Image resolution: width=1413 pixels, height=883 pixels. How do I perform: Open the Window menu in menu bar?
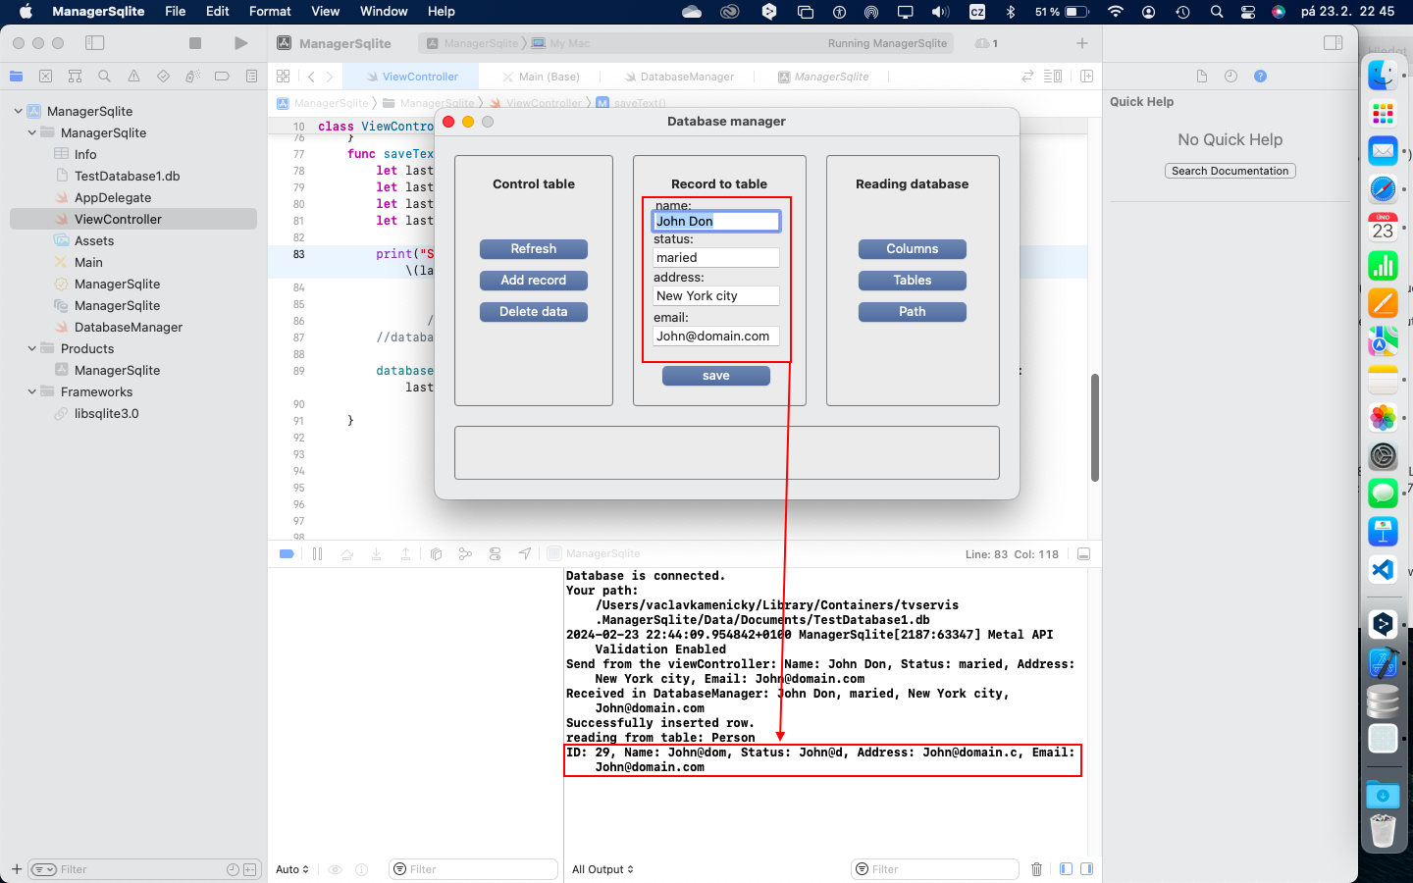click(384, 12)
